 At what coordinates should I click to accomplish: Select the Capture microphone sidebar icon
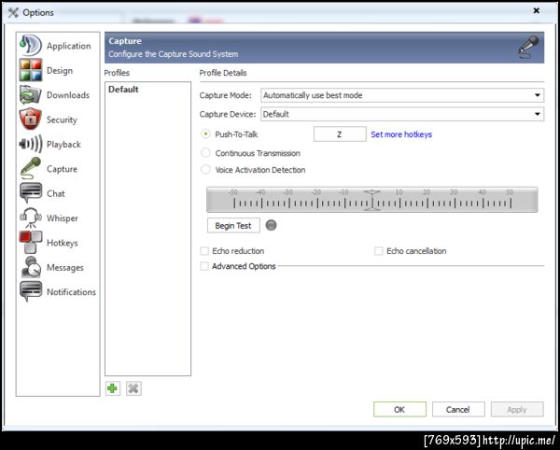point(31,168)
